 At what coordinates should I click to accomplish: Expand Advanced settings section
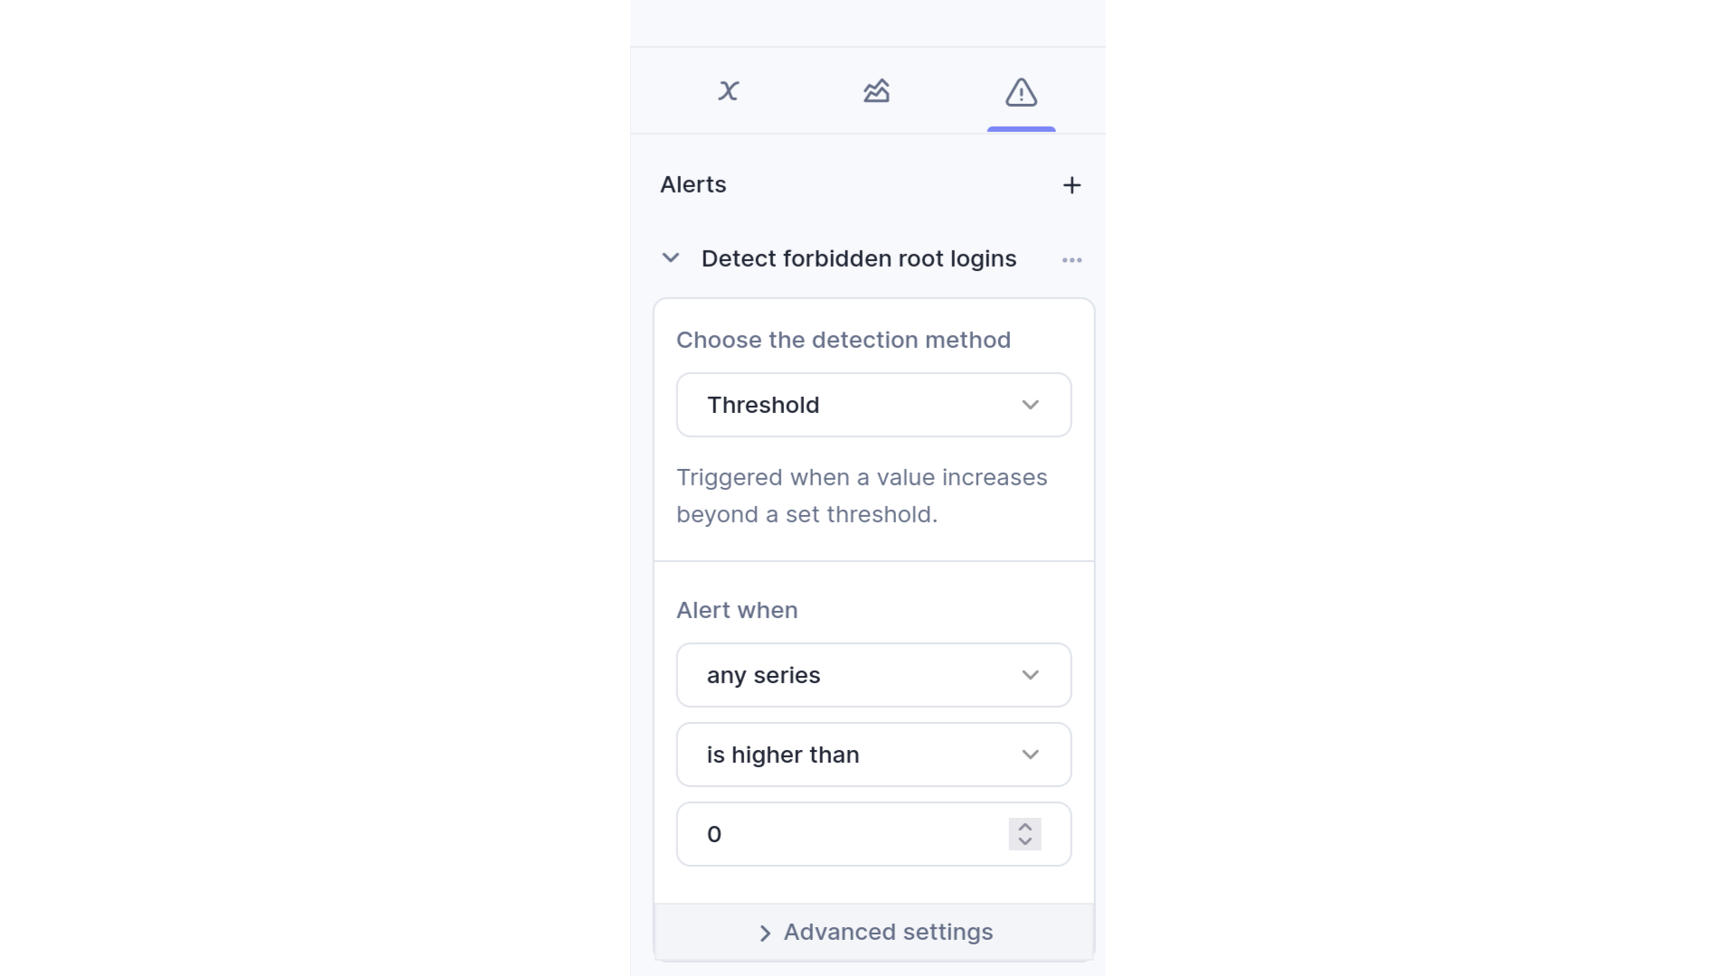tap(875, 932)
